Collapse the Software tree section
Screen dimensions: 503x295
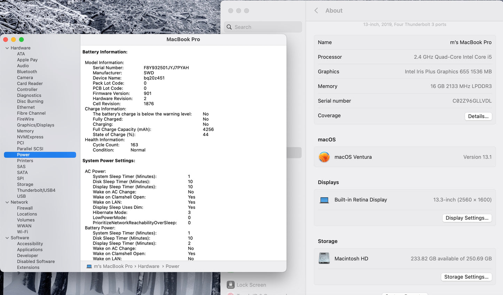7,238
